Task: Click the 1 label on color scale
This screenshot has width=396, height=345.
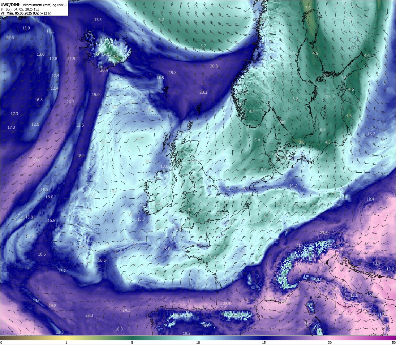Action: pos(66,343)
